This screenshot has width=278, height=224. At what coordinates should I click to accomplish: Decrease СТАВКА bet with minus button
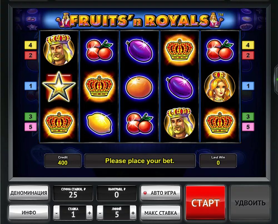tap(56, 213)
